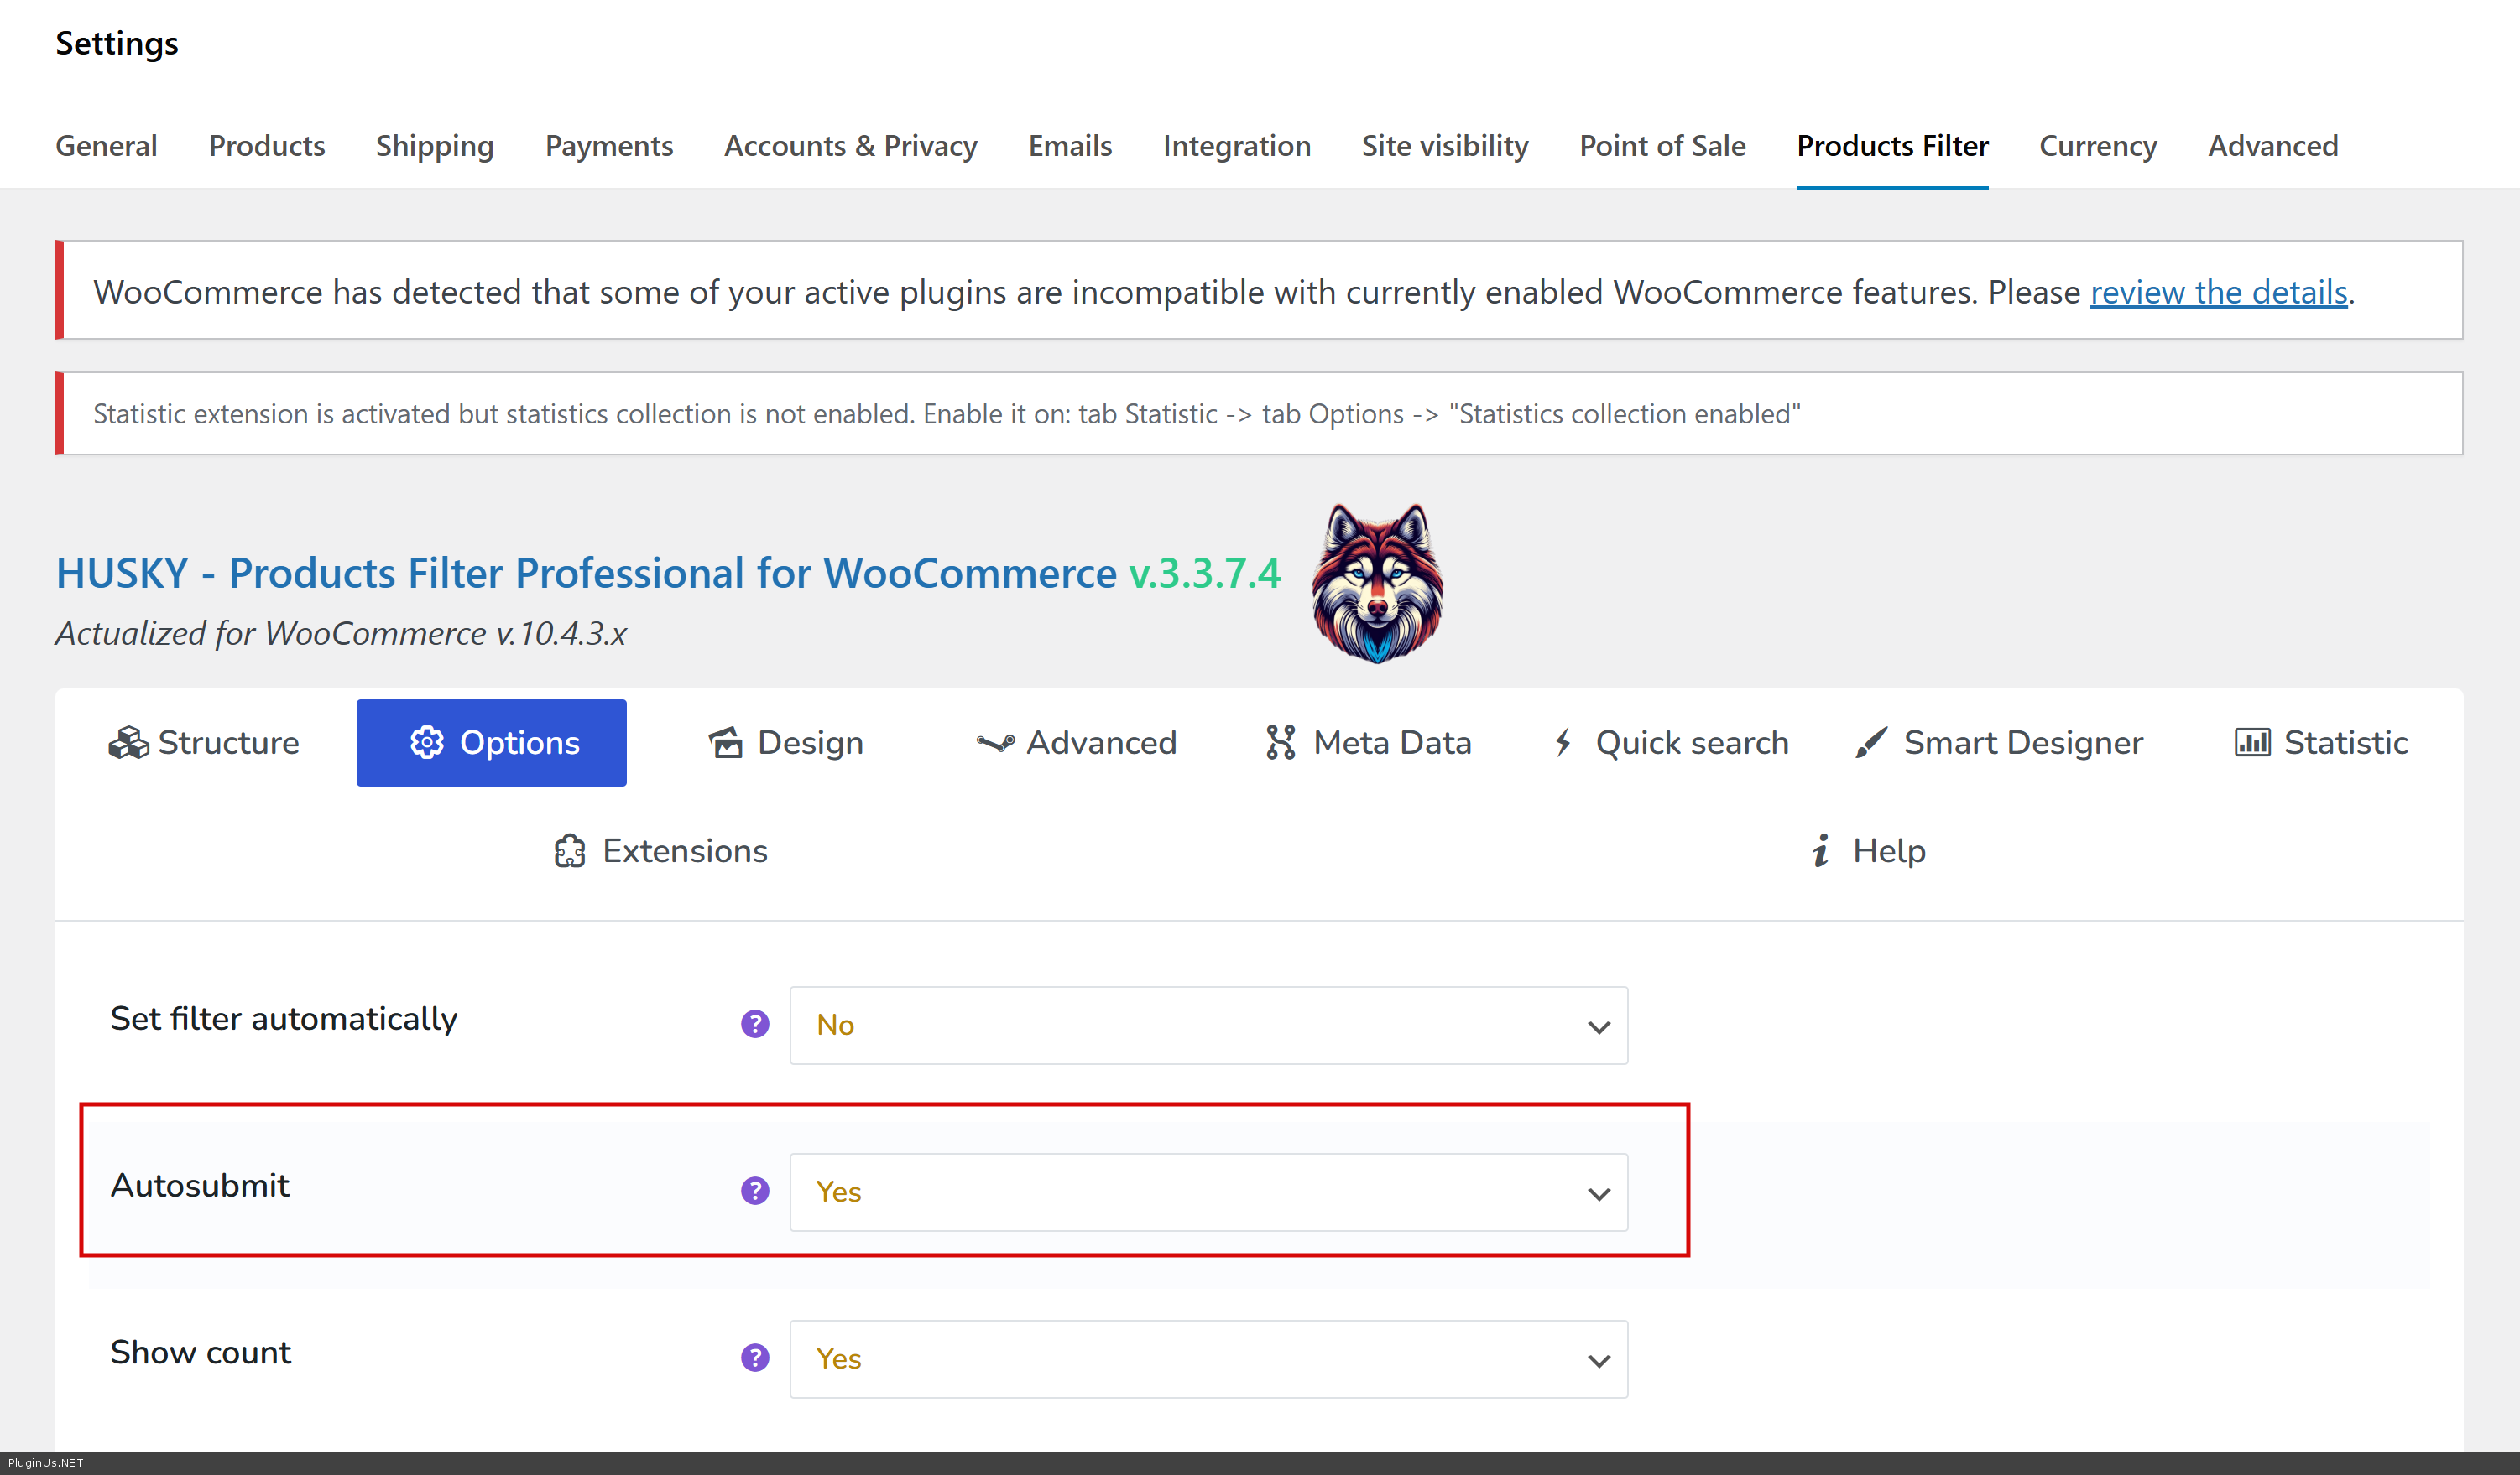Screen dimensions: 2520x1475
Task: Click the Meta Data branch icon
Action: pos(1280,742)
